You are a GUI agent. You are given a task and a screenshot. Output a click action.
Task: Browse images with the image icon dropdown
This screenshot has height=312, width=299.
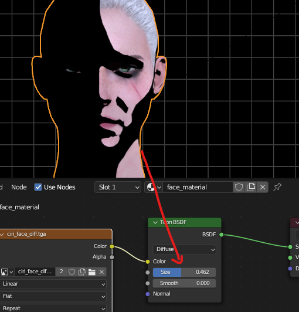7,272
